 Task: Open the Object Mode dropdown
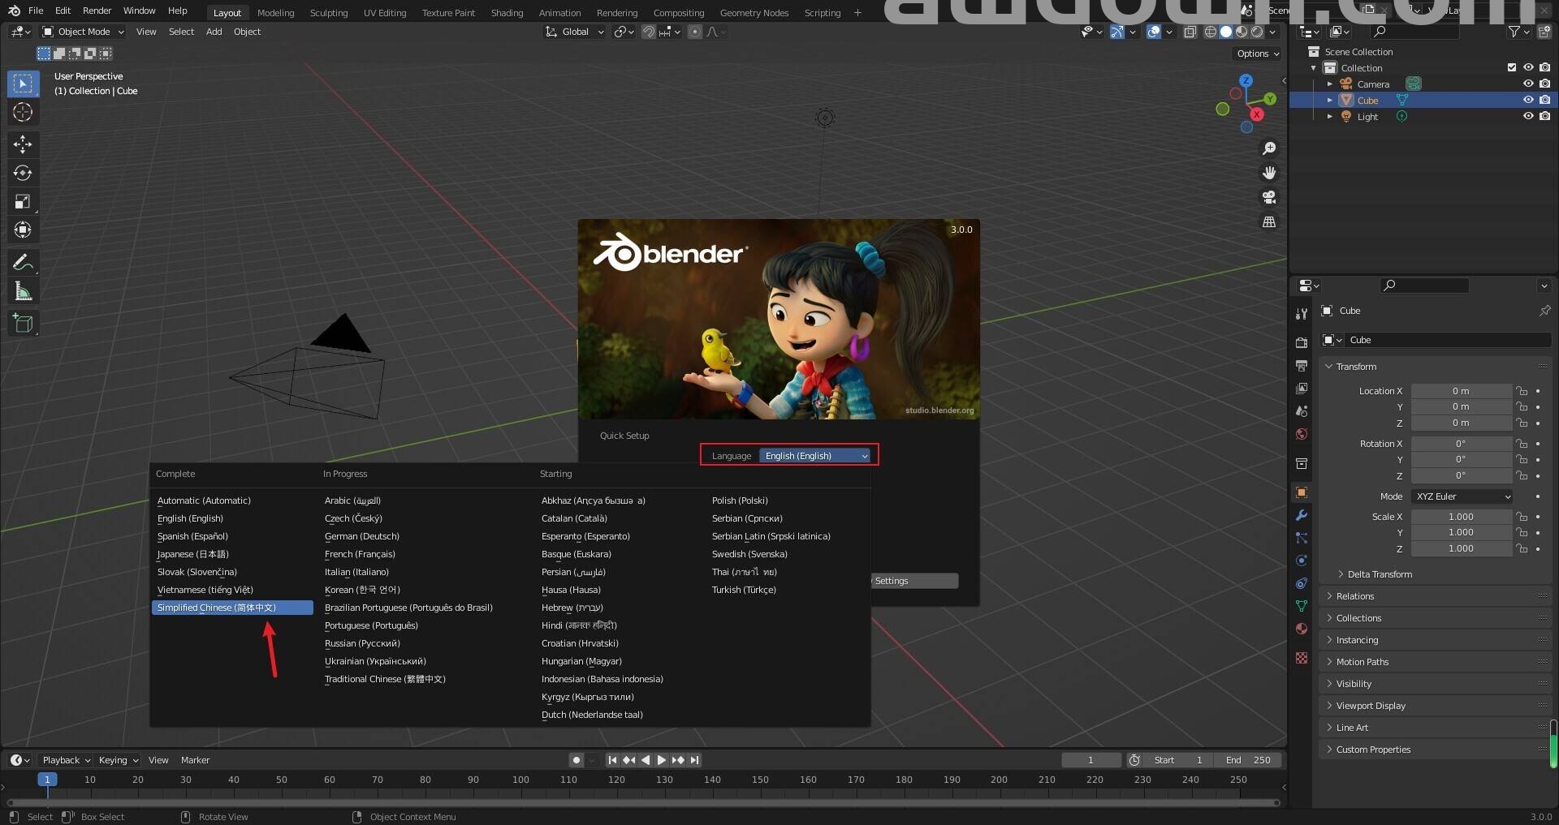83,32
